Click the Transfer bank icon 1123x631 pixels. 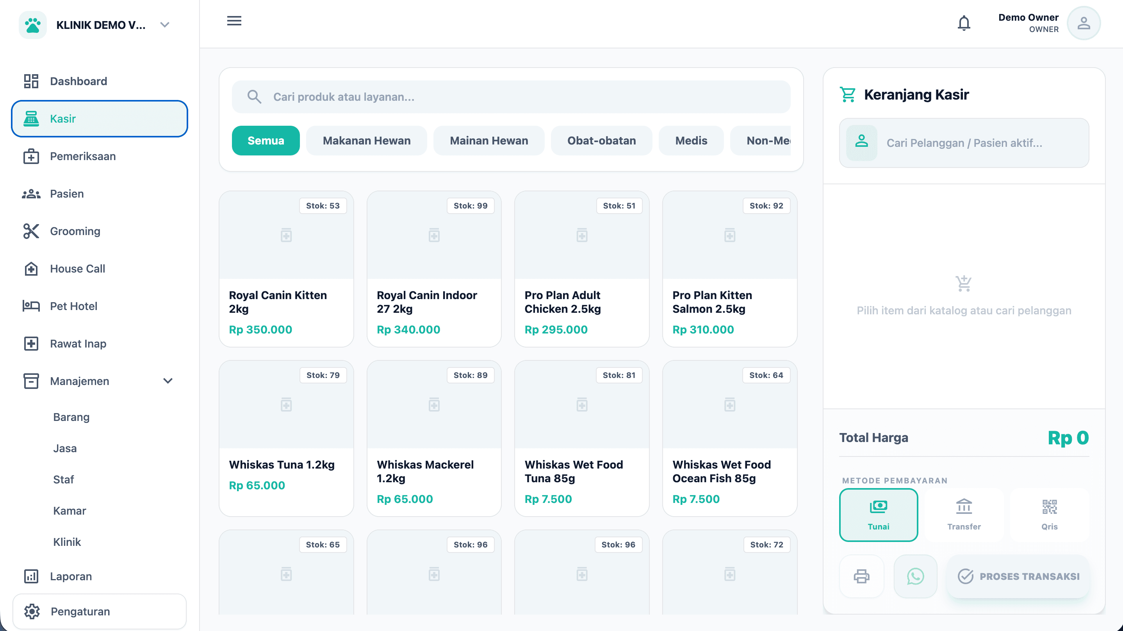click(964, 507)
